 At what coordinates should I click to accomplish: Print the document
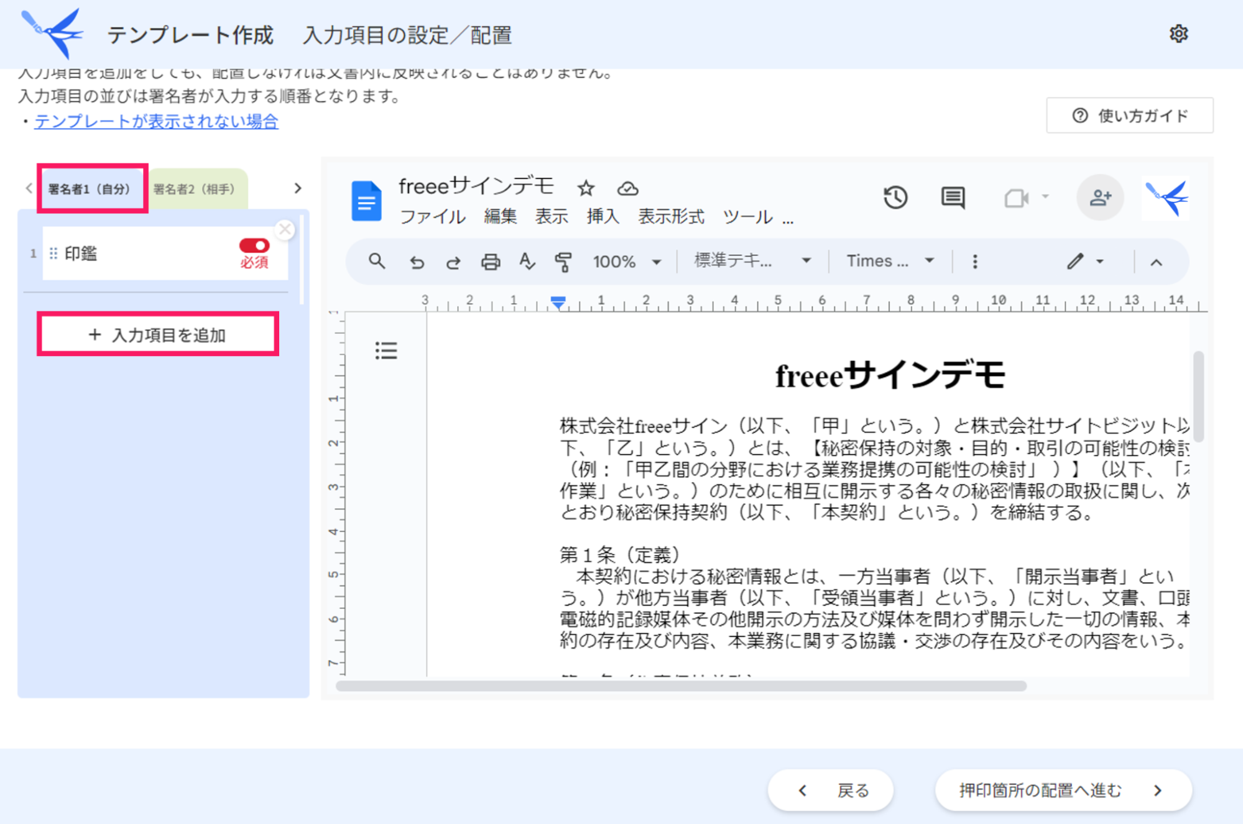point(491,262)
